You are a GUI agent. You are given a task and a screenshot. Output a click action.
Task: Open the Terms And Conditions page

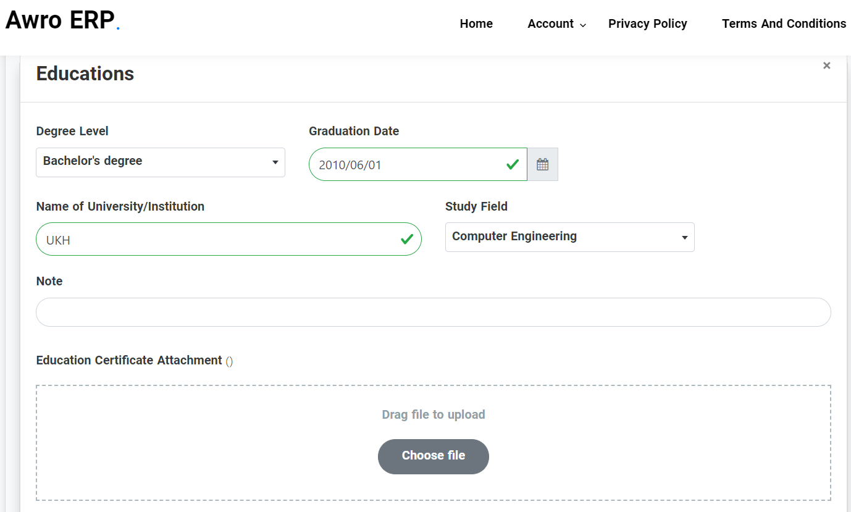pos(784,24)
